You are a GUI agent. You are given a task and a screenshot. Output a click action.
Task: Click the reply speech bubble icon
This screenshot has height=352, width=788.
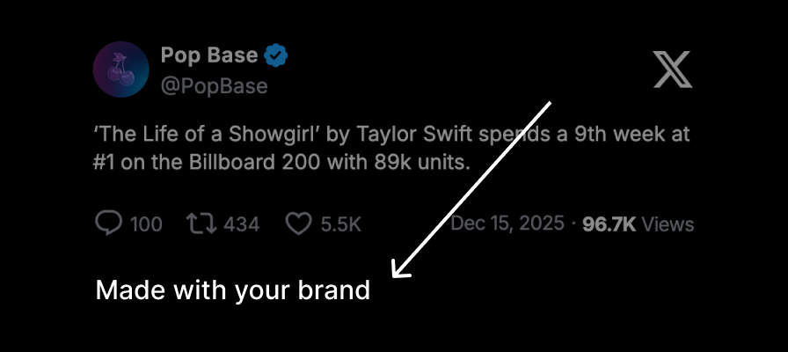point(108,224)
